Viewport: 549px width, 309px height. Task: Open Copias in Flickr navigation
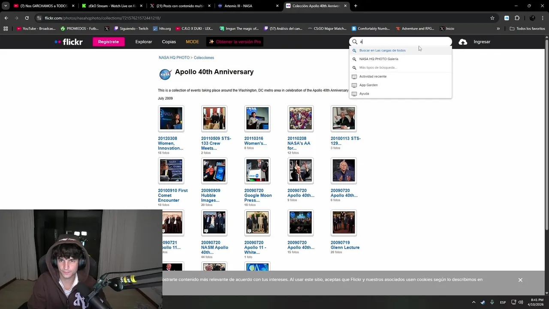pyautogui.click(x=169, y=42)
